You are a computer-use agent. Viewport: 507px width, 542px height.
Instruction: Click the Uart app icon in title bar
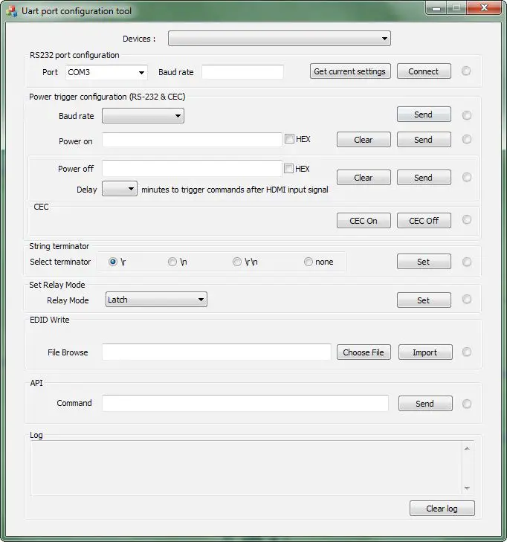coord(11,11)
